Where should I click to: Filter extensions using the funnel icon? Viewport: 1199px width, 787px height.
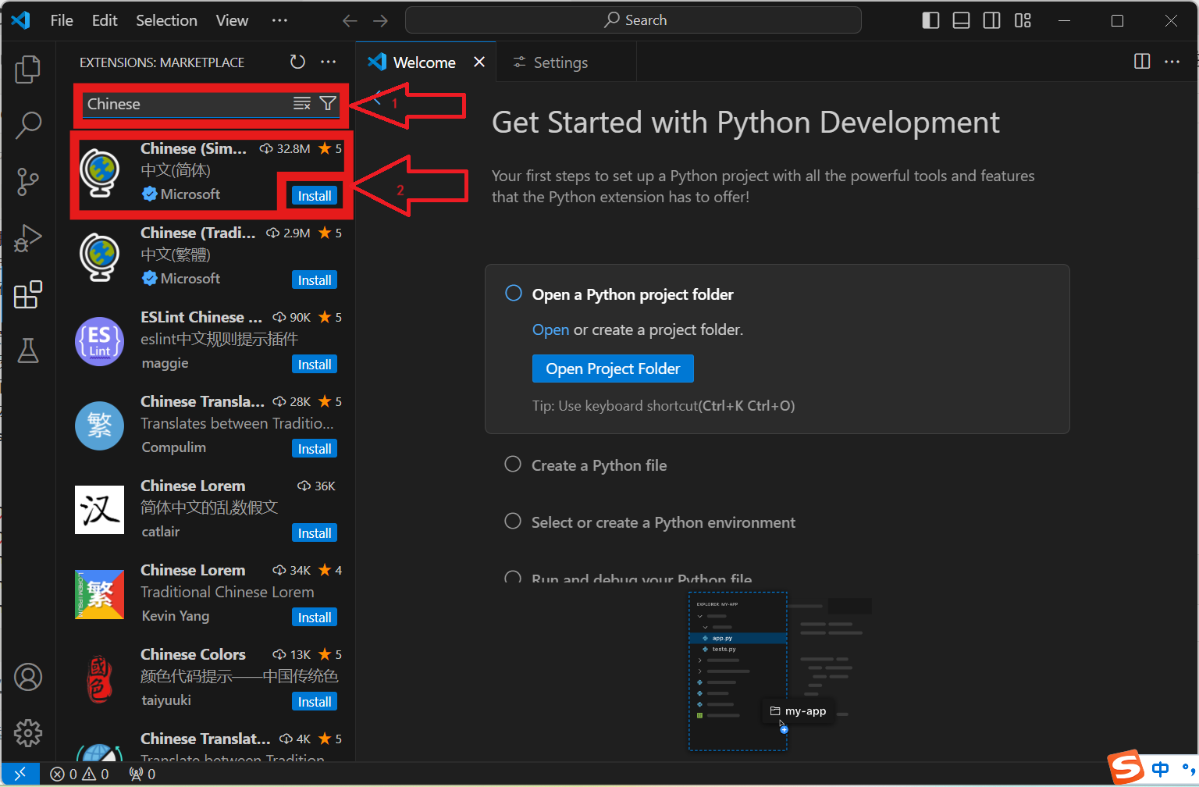pos(328,104)
